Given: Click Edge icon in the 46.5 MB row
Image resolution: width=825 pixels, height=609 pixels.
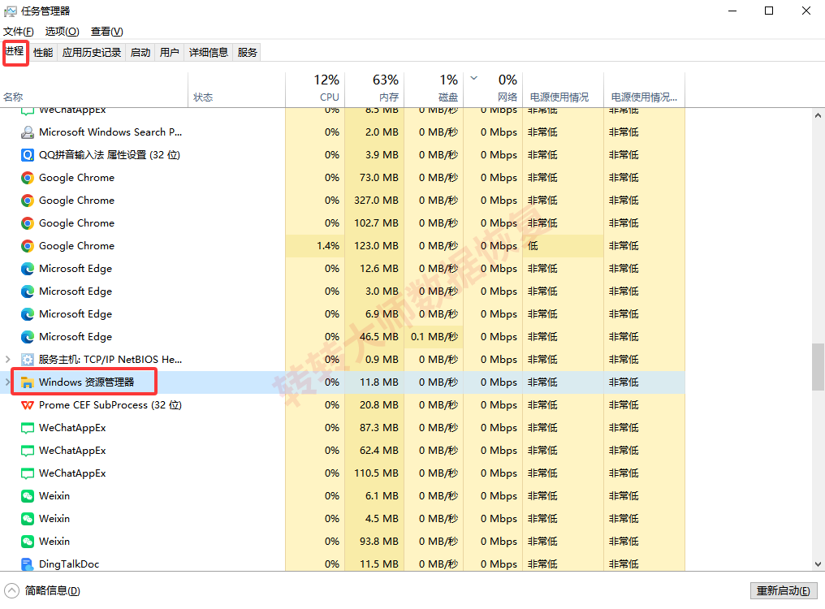Looking at the screenshot, I should (x=28, y=337).
